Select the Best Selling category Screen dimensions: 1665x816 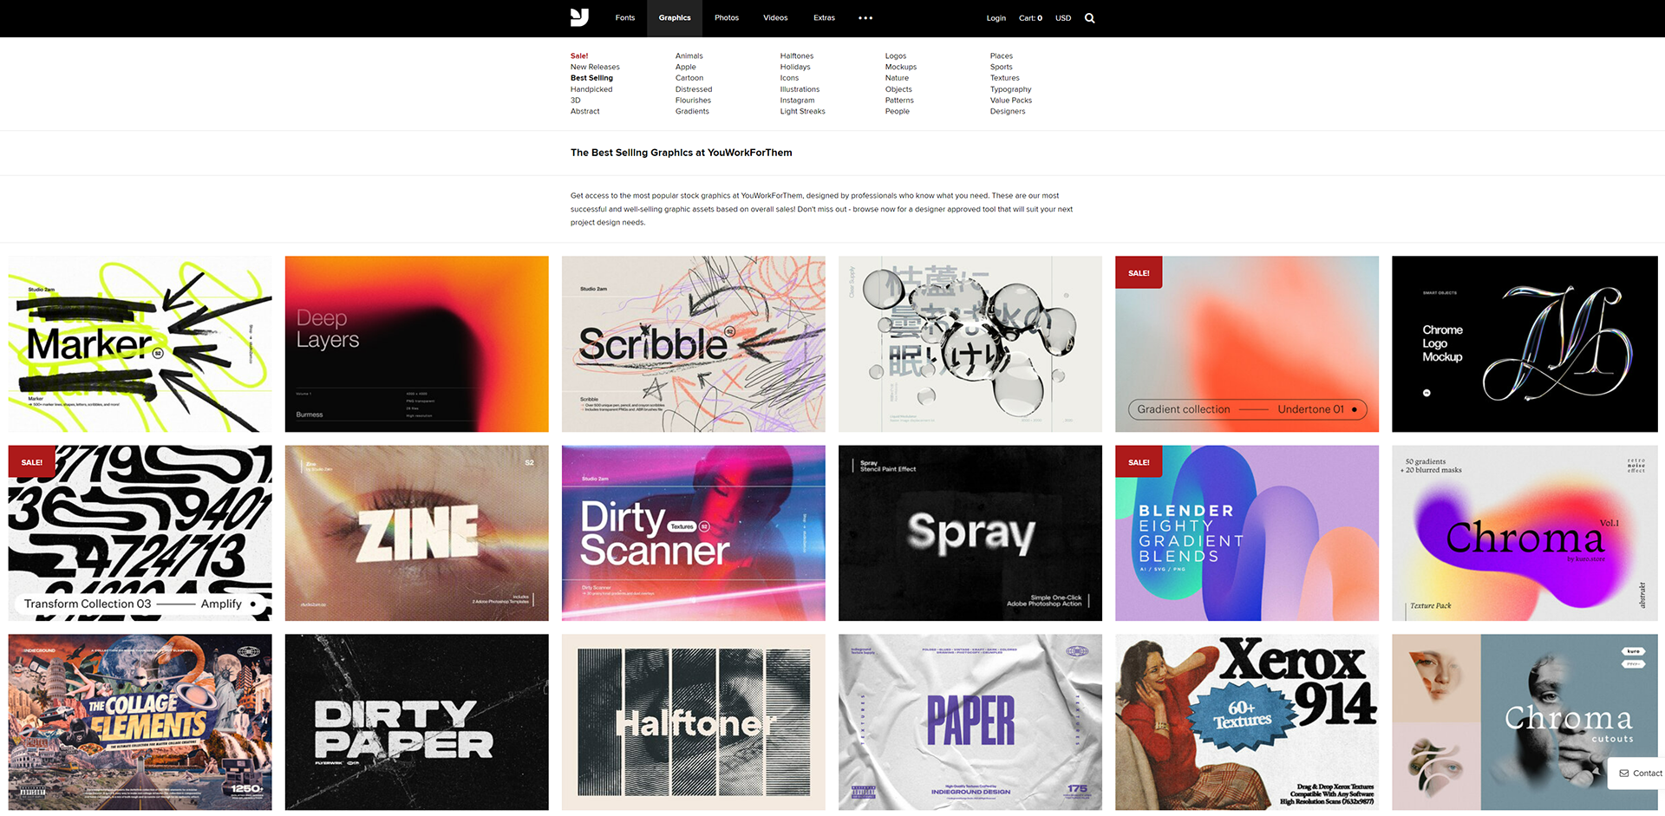click(x=591, y=78)
